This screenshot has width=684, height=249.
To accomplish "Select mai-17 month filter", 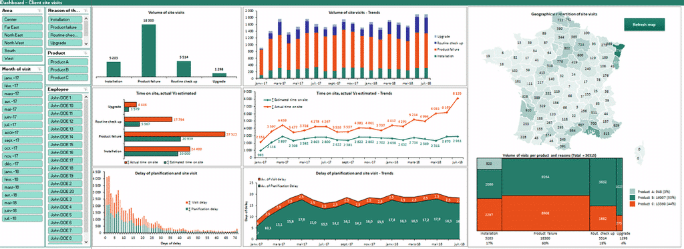I will click(22, 109).
